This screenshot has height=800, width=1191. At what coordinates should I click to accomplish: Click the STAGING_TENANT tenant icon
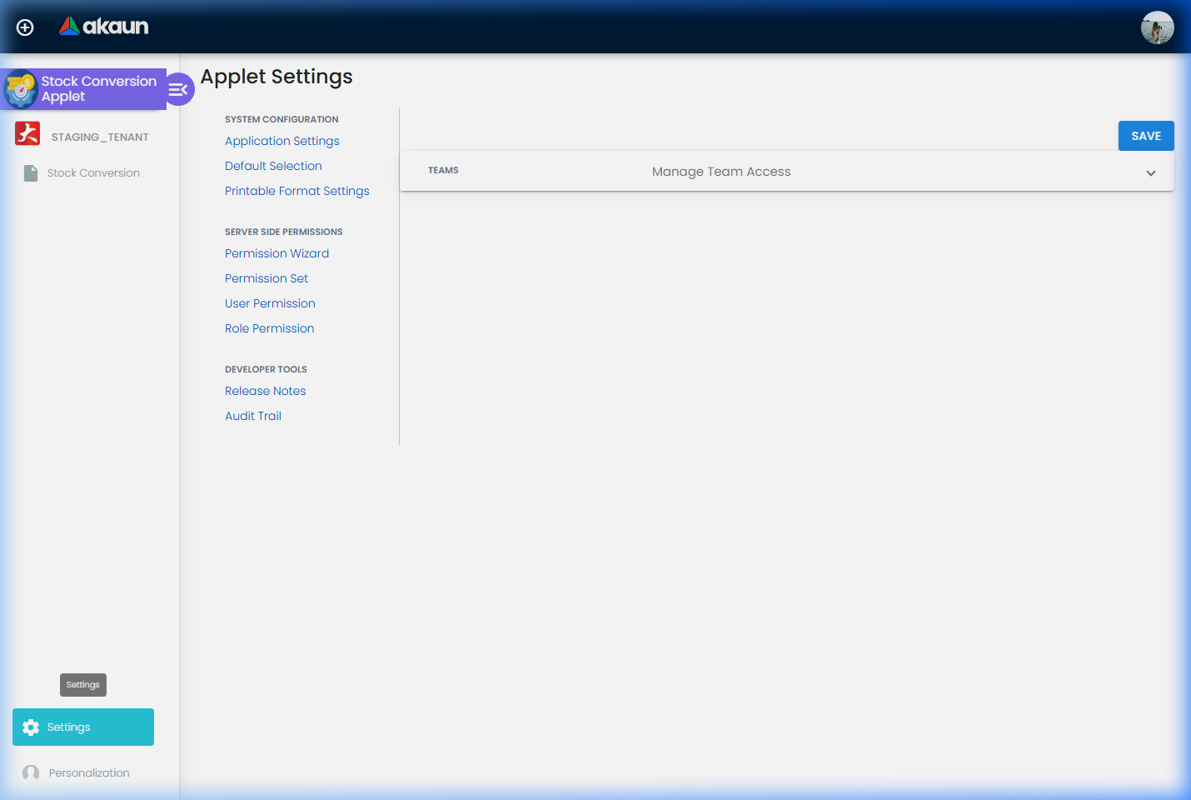tap(27, 135)
